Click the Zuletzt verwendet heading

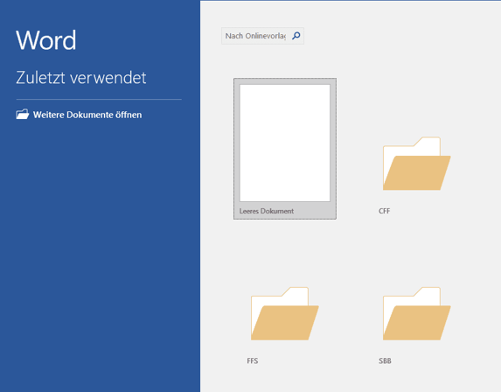[81, 78]
